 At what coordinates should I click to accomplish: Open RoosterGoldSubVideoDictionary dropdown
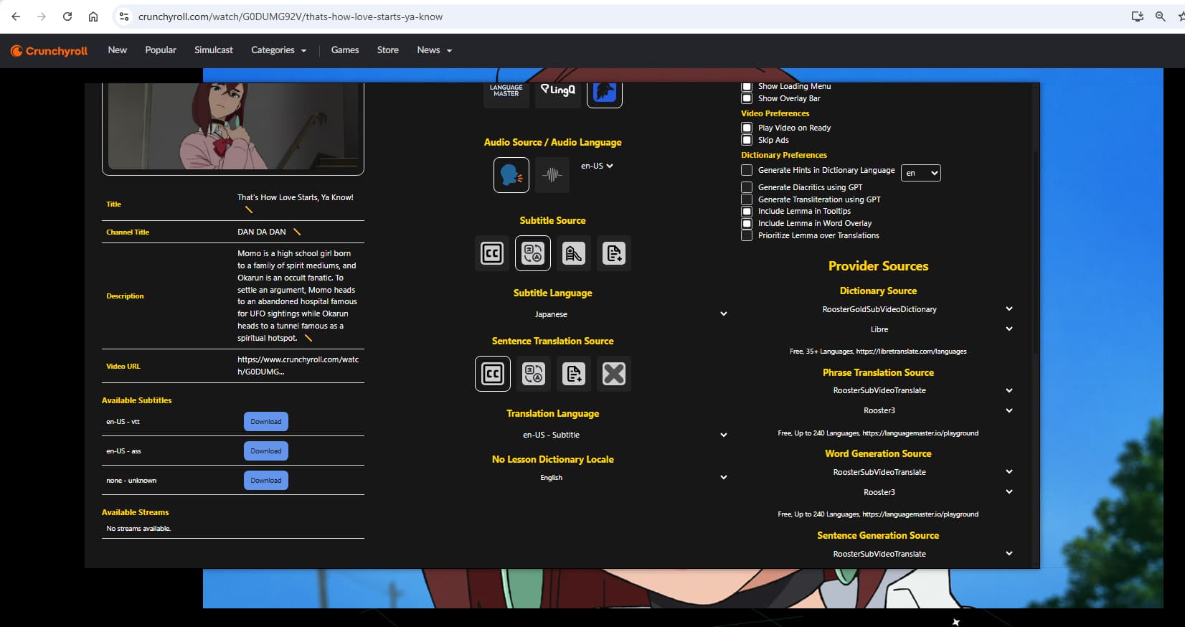pyautogui.click(x=879, y=309)
